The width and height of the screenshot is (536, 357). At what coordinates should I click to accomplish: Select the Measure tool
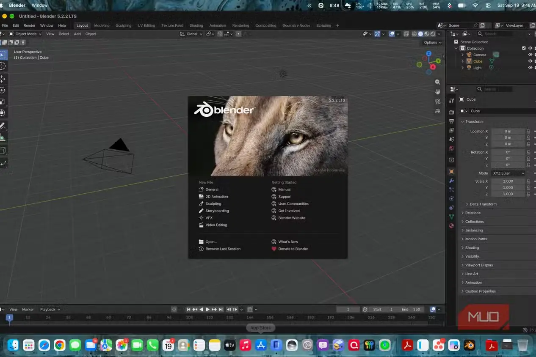(2, 137)
